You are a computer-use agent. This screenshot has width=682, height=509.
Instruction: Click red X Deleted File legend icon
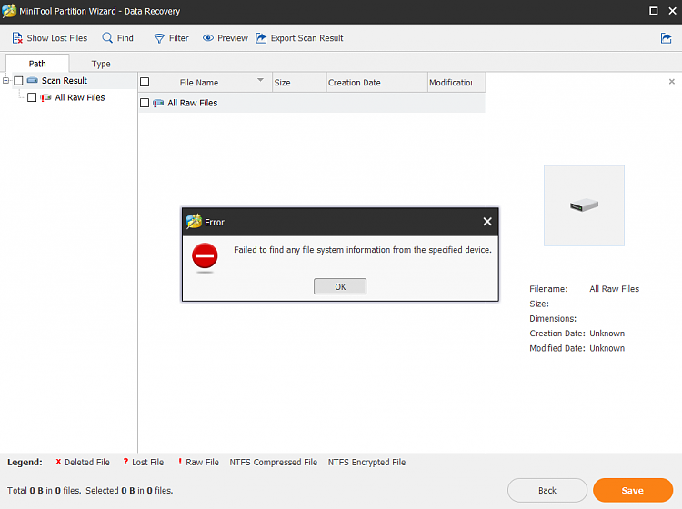coord(58,462)
